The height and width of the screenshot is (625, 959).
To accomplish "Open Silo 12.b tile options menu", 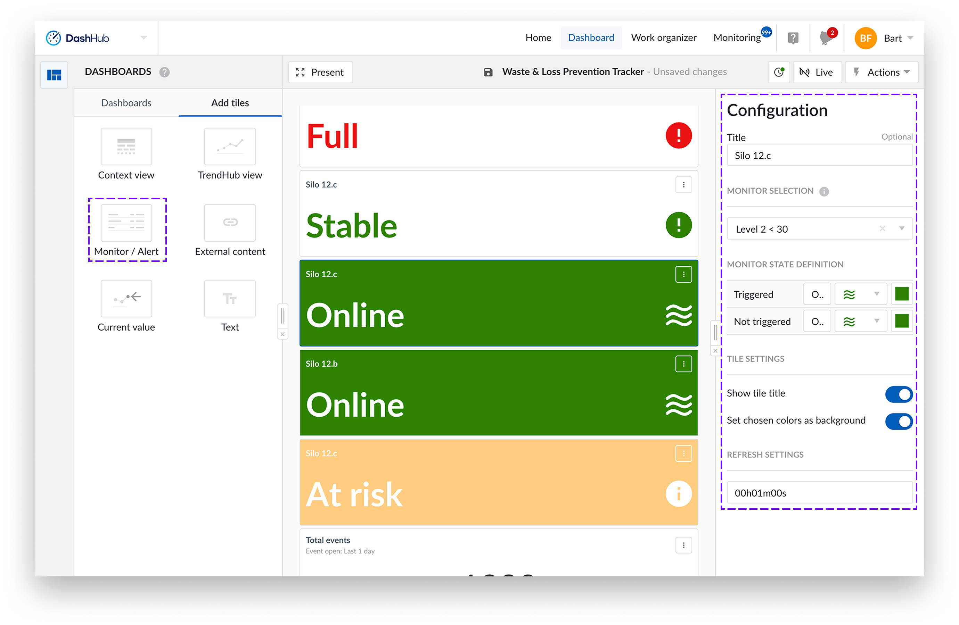I will point(683,364).
